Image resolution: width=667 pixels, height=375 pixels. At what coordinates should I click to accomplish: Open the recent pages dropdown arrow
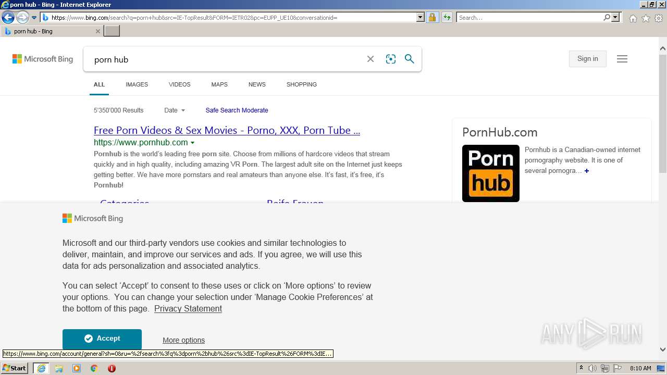[34, 18]
